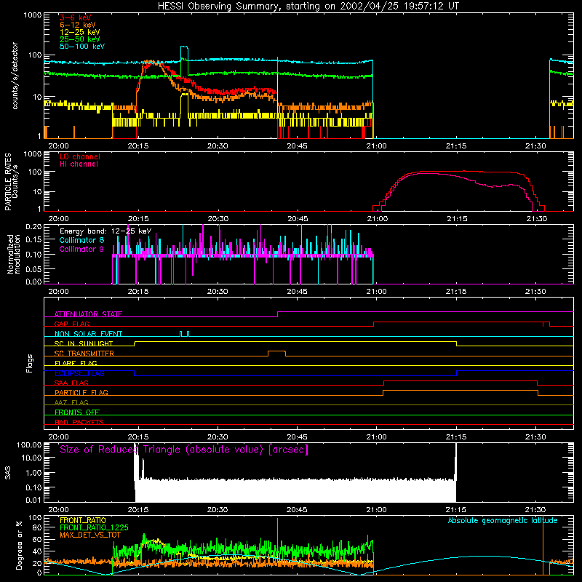Click the 'Degrees or %' axis label

click(x=19, y=545)
